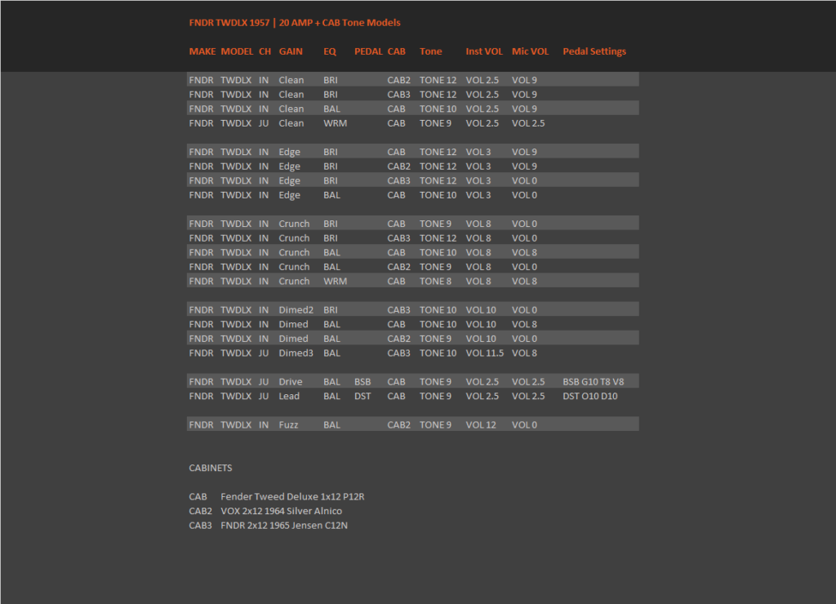Viewport: 836px width, 604px height.
Task: Select the DST pedal cell
Action: (x=362, y=396)
